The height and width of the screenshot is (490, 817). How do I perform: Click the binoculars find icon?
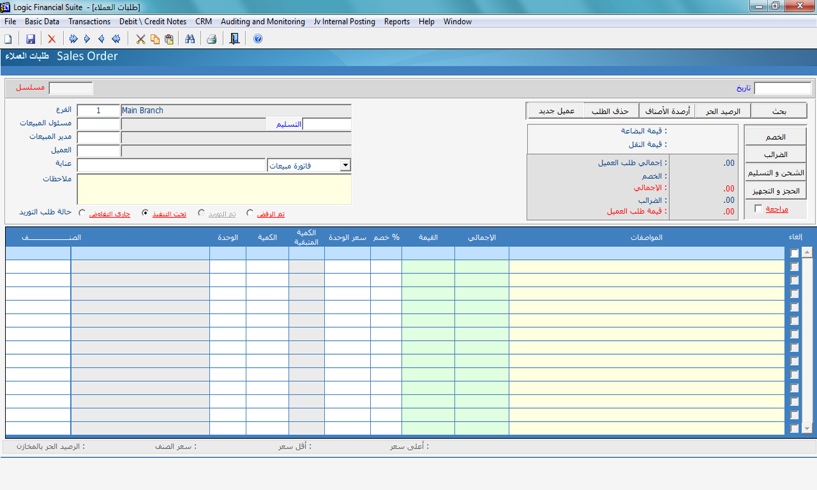point(190,39)
